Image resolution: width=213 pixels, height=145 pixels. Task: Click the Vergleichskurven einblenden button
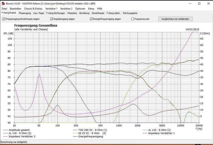175,19
